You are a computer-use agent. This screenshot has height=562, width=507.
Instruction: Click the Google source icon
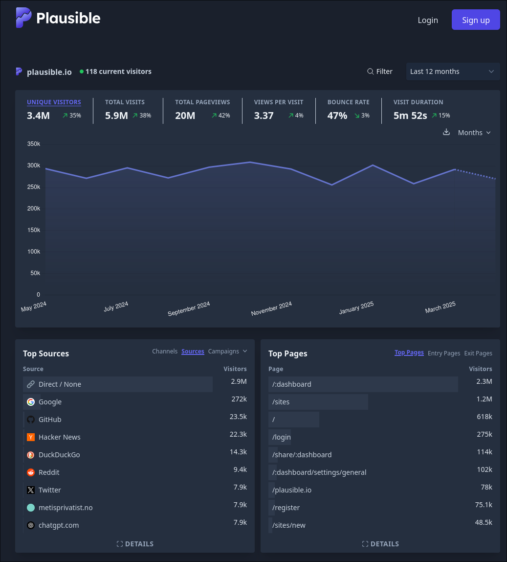[31, 402]
